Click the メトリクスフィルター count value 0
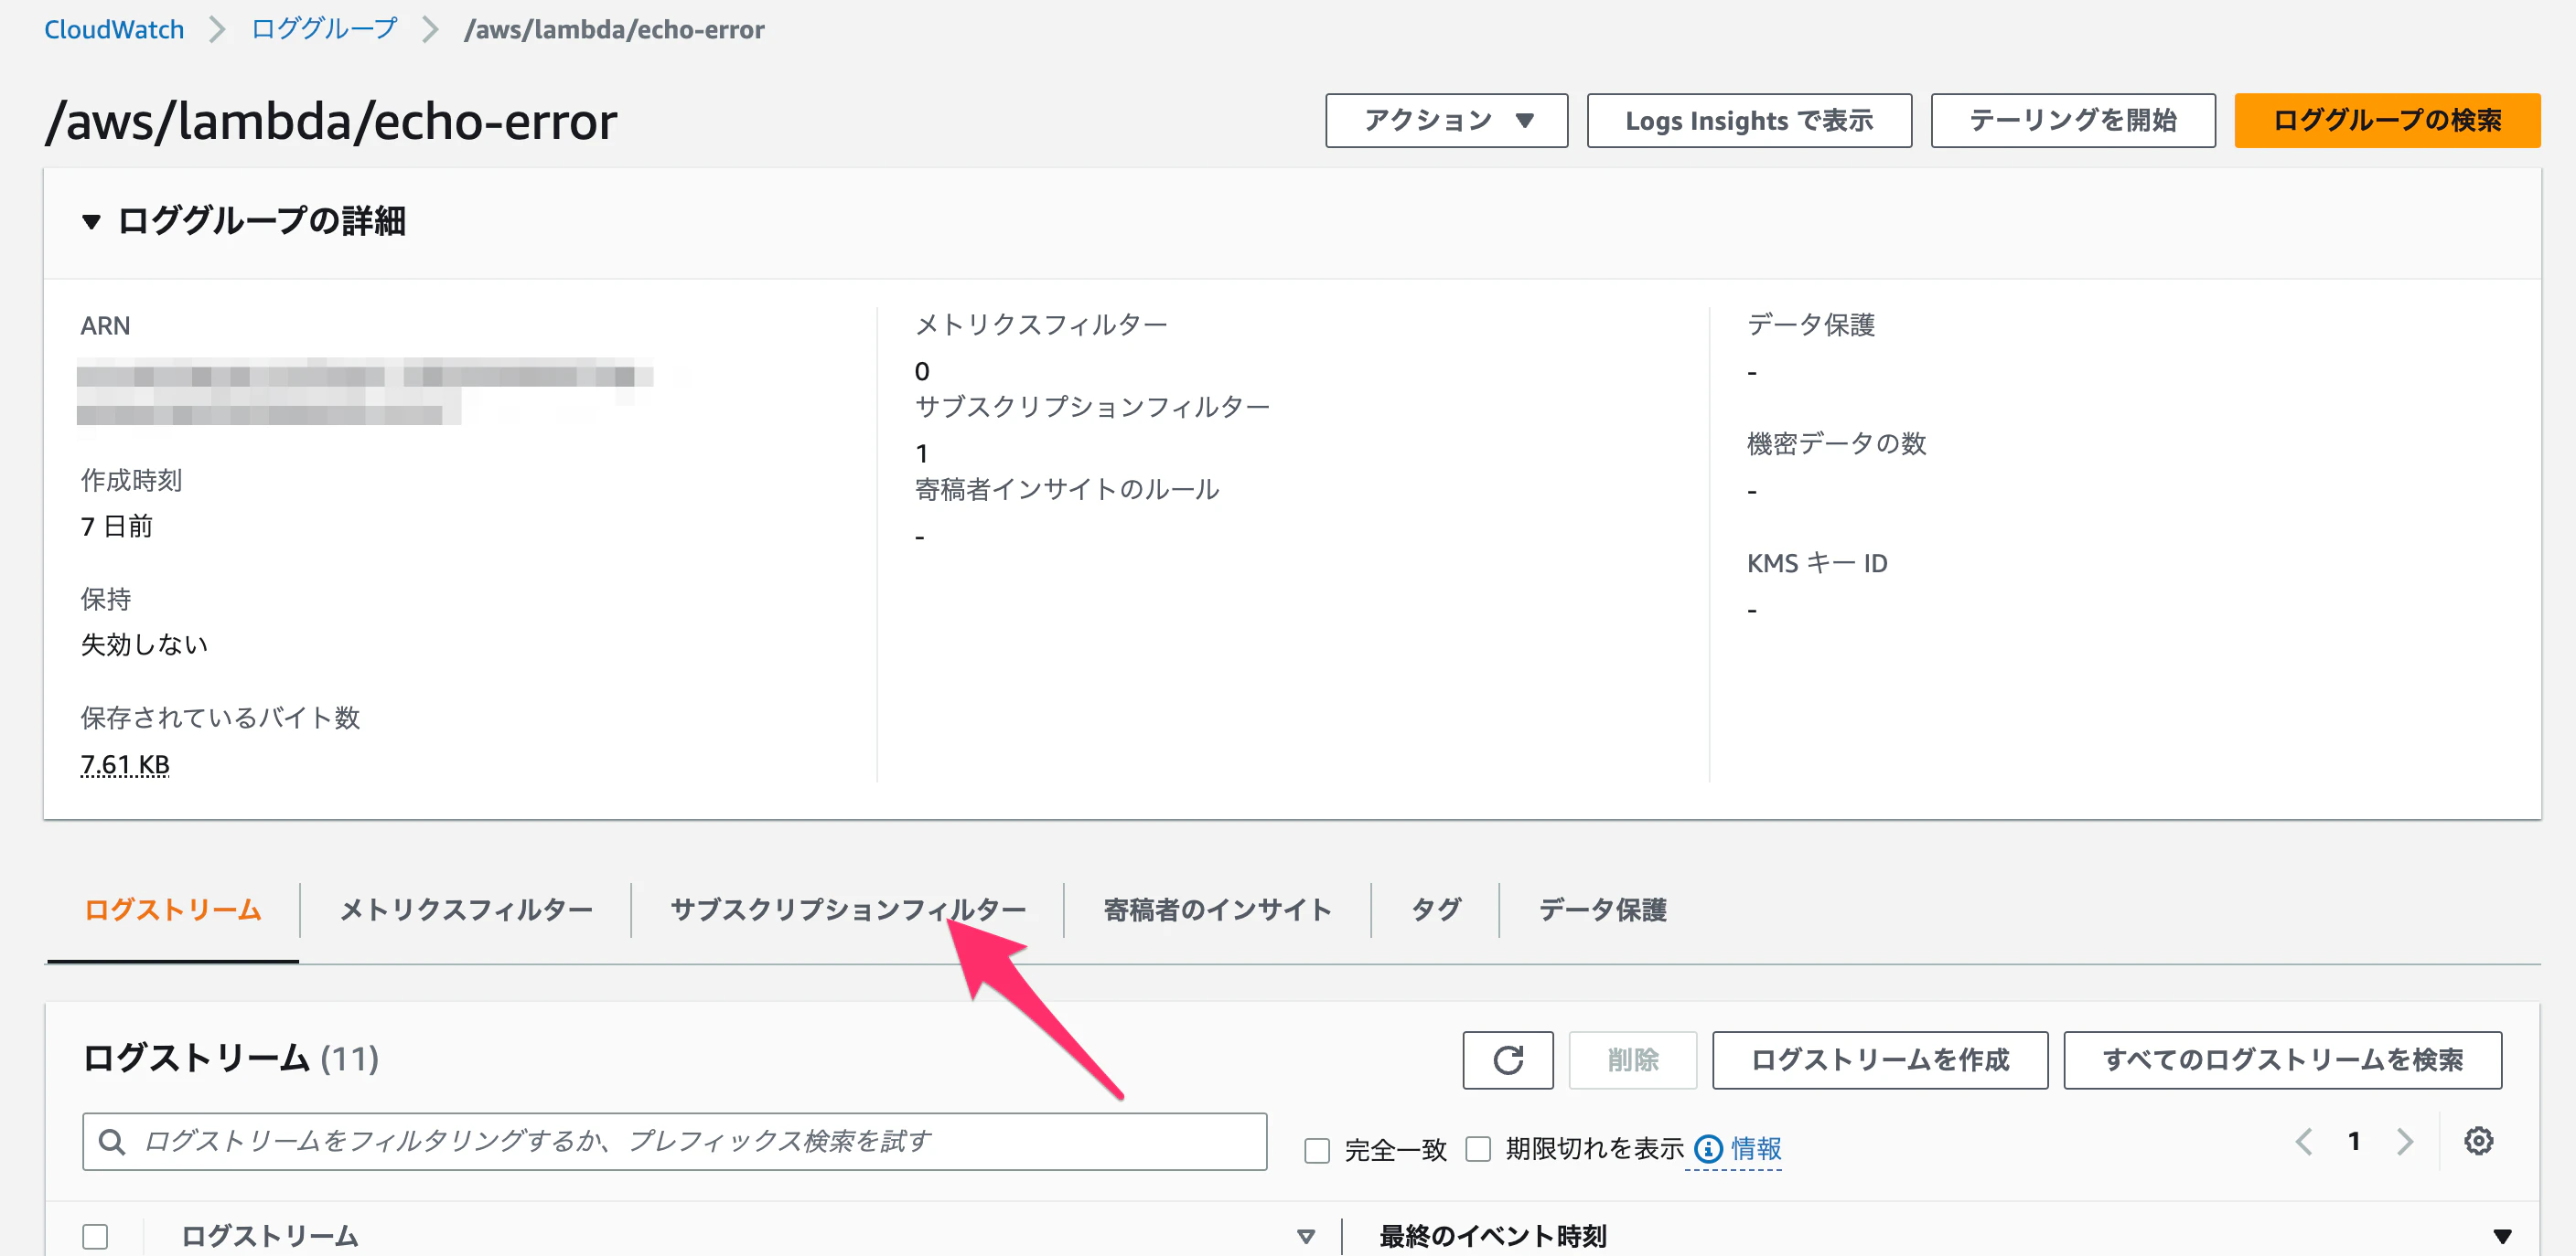This screenshot has height=1256, width=2576. [x=921, y=372]
